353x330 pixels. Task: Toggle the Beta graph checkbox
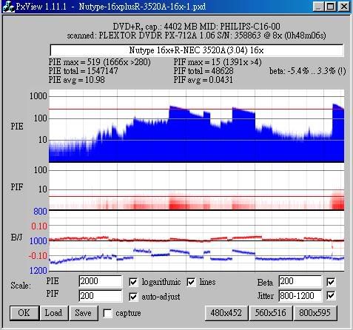(331, 282)
